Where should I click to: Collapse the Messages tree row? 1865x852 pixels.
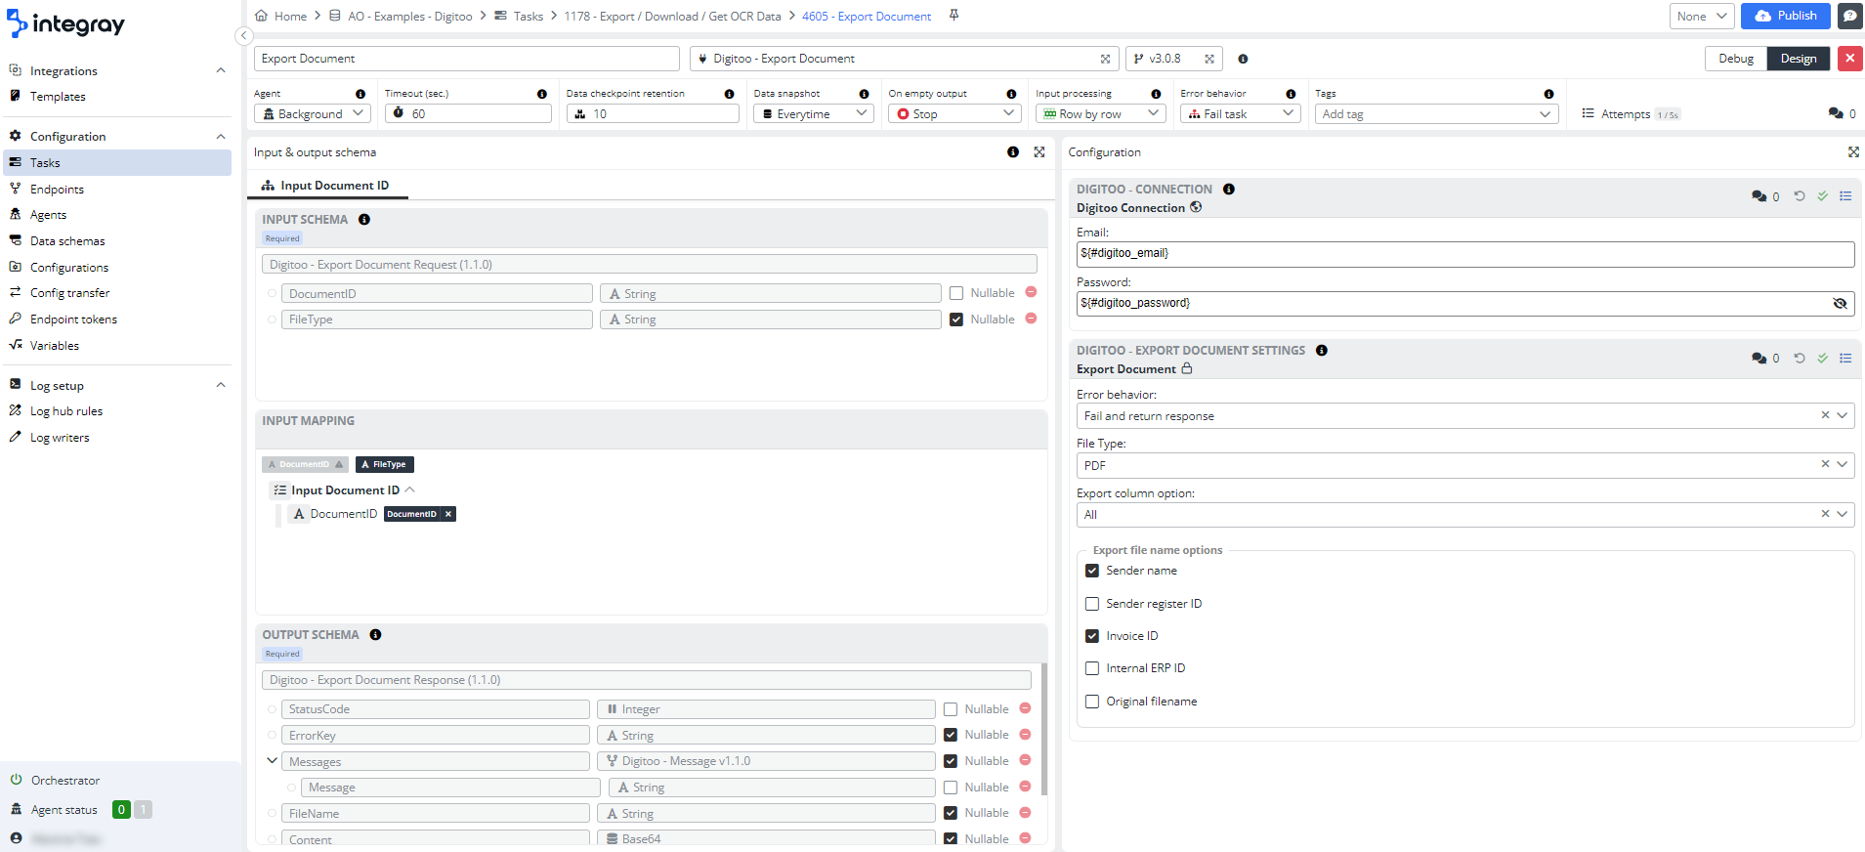[272, 761]
